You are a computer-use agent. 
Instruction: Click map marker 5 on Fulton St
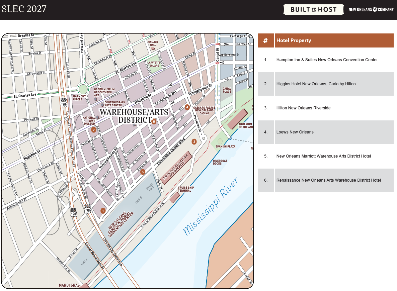point(143,172)
